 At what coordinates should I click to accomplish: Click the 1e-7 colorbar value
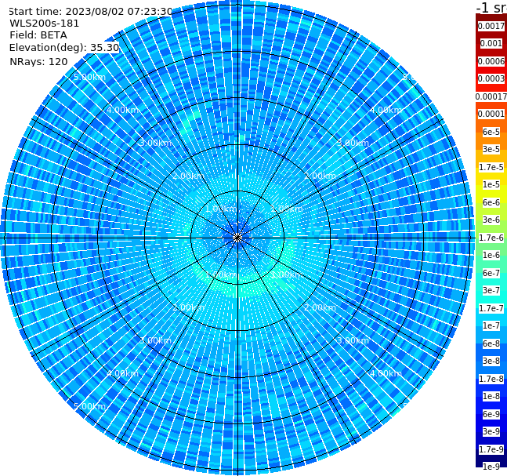click(491, 325)
